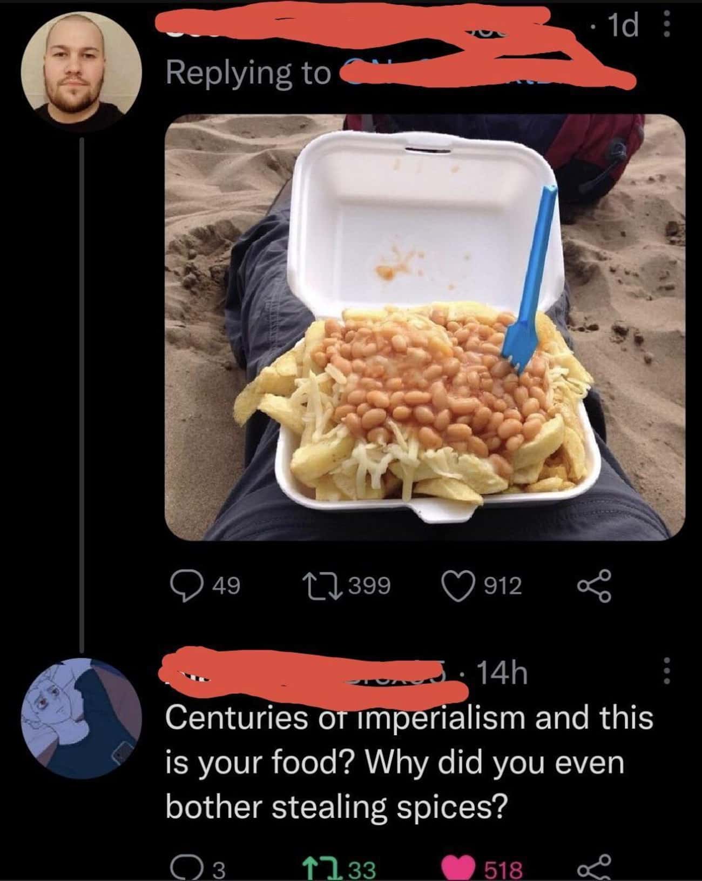Like the tweet with 912 likes

(456, 586)
